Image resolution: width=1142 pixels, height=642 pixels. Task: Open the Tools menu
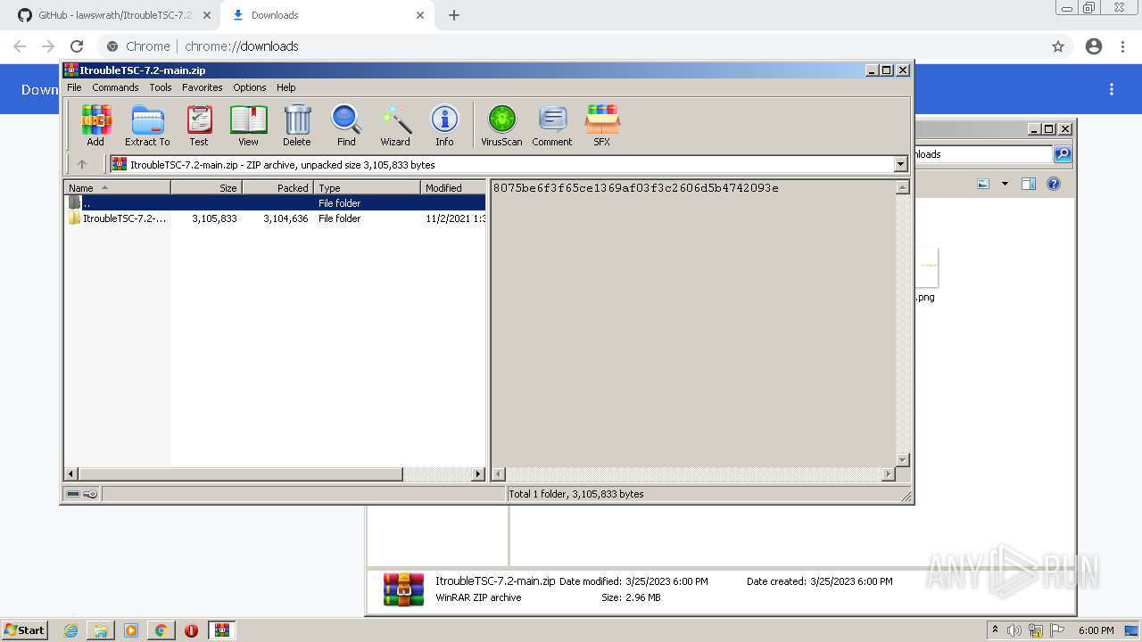tap(161, 87)
